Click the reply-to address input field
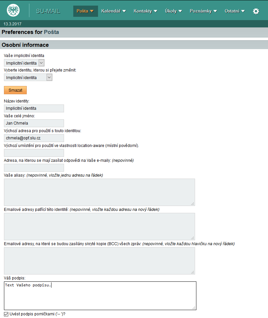268x318 pixels. point(34,168)
